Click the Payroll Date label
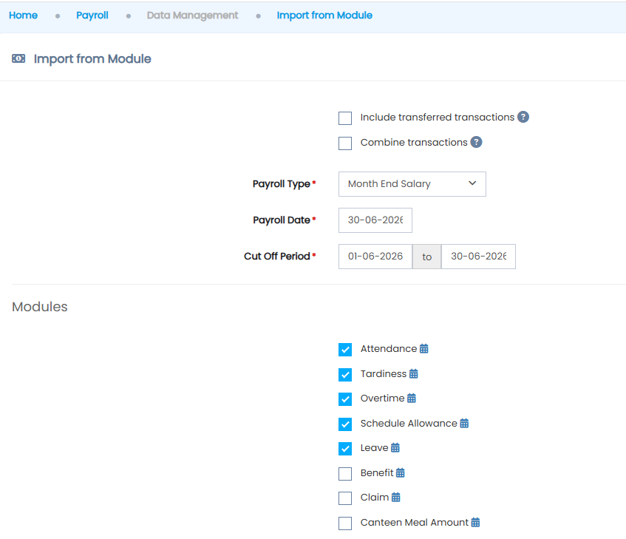 pos(282,220)
